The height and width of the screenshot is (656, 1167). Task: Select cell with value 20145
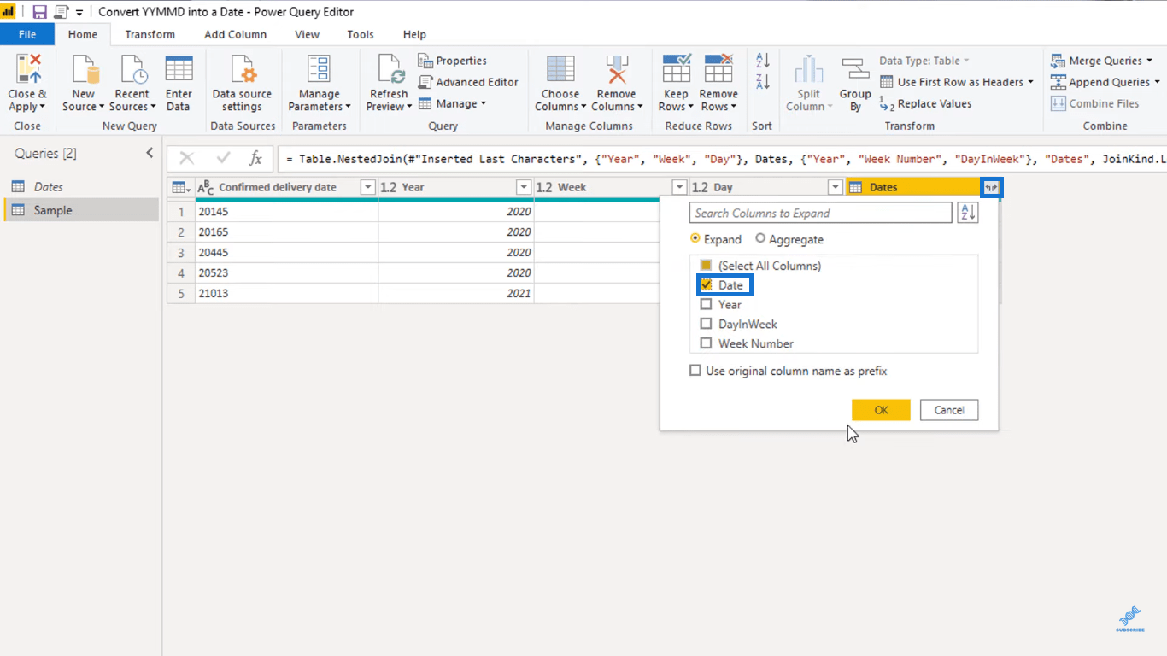tap(286, 211)
